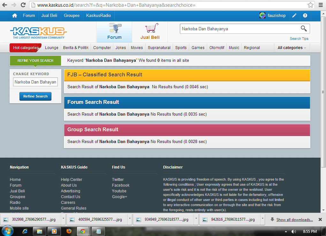Open the Movies category
The height and width of the screenshot is (236, 326).
pos(137,48)
